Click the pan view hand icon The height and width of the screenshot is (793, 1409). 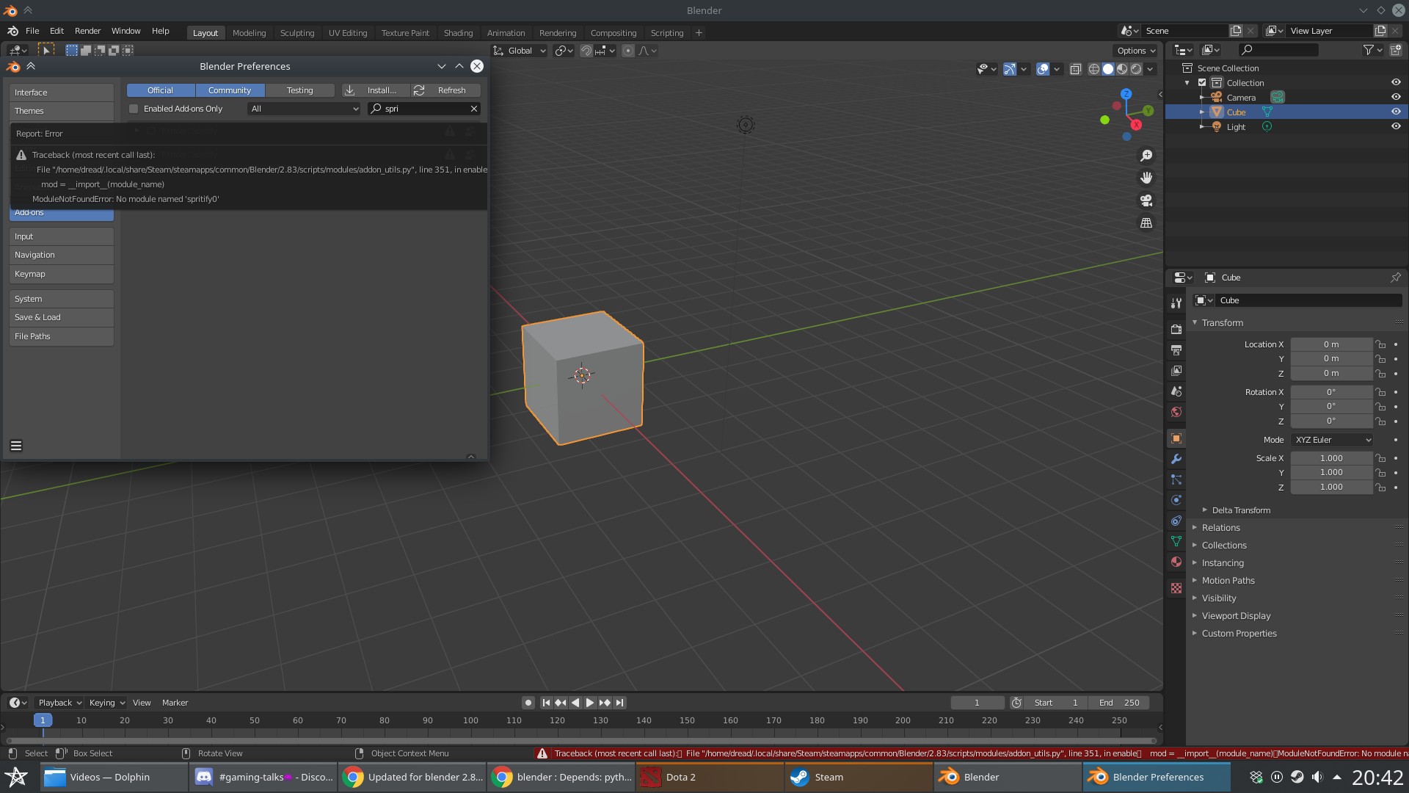point(1146,178)
